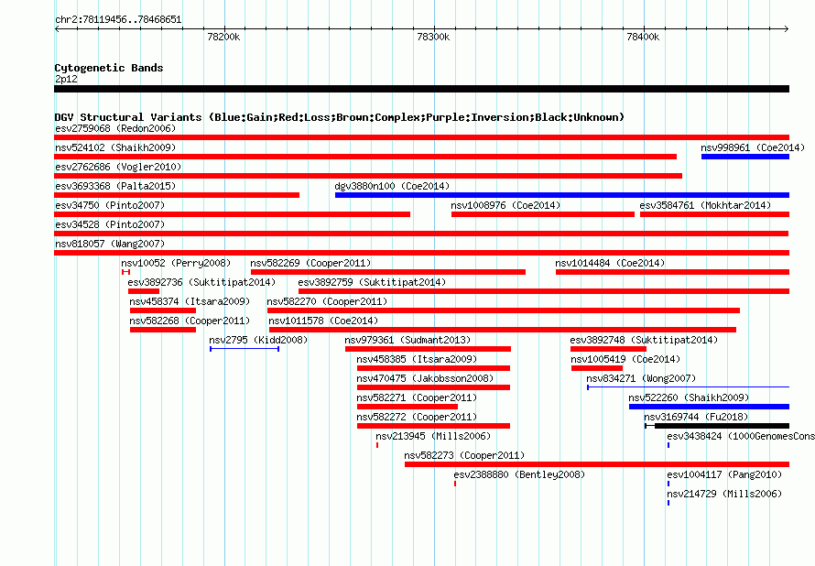This screenshot has height=566, width=815.
Task: Click esv3892748 (Suktitipat2014) label
Action: pos(644,340)
